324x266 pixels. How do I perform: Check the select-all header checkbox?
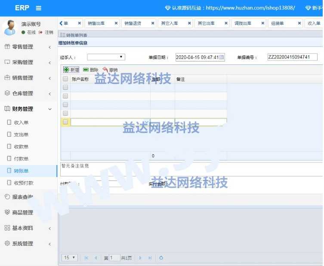point(65,79)
